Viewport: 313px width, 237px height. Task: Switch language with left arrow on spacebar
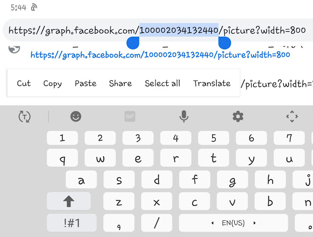click(212, 223)
